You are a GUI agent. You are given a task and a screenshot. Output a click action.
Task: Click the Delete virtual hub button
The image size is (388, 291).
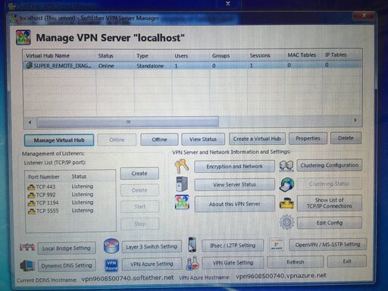346,138
